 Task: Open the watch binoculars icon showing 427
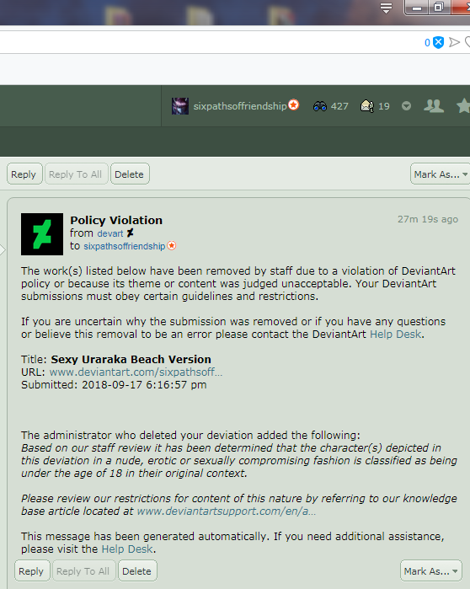pyautogui.click(x=320, y=106)
